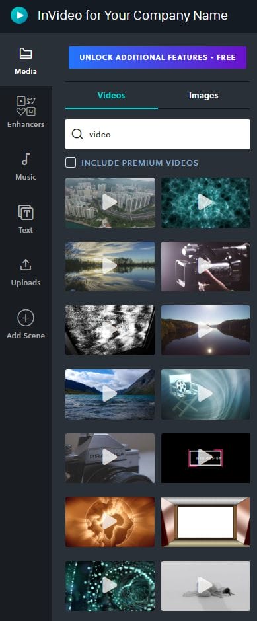257x621 pixels.
Task: Click the search field containing 'video'
Action: [158, 134]
